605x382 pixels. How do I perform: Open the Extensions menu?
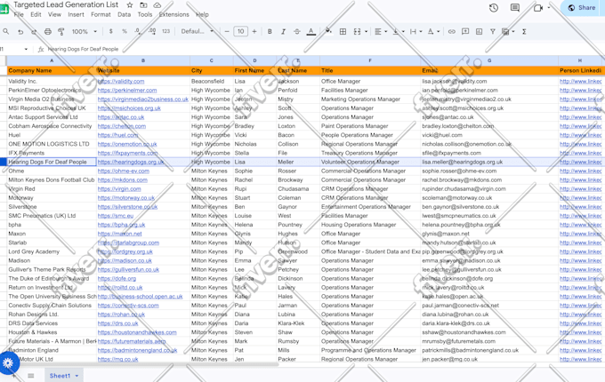(x=174, y=14)
